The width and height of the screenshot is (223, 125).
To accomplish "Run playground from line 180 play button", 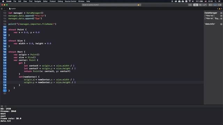I will tap(5, 91).
